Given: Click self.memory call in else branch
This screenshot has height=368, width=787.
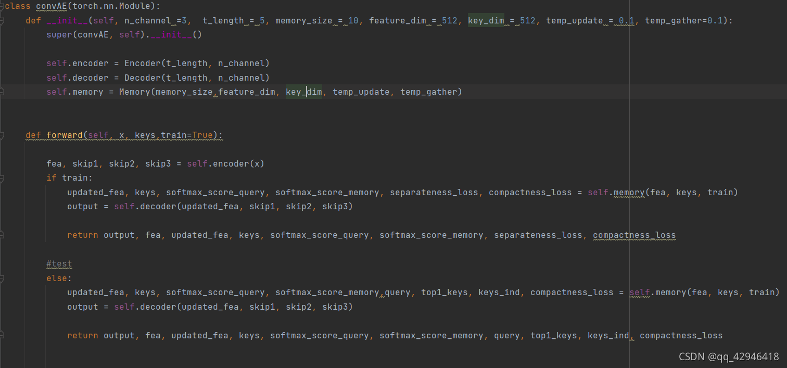Looking at the screenshot, I should (x=704, y=293).
